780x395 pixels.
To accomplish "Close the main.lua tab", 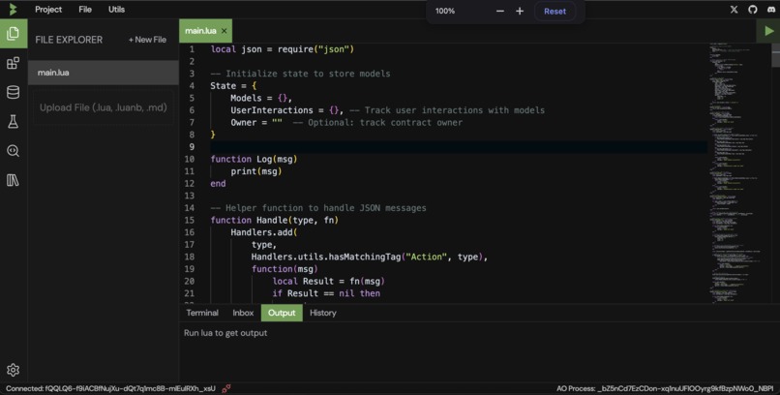I will (224, 31).
